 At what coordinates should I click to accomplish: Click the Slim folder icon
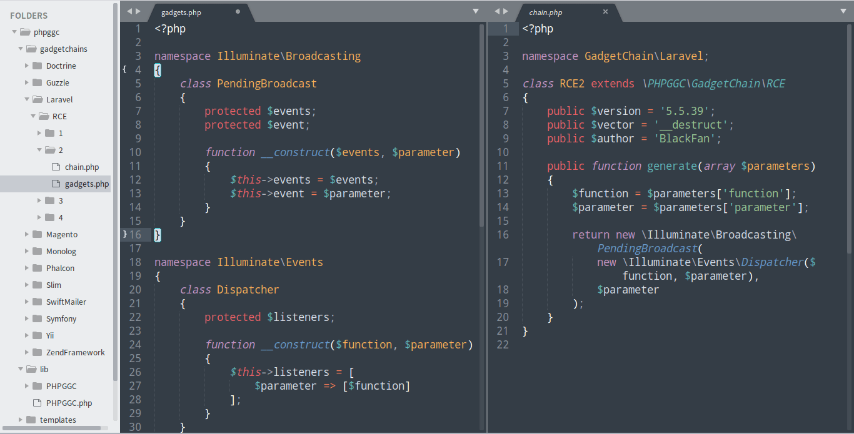pyautogui.click(x=37, y=285)
